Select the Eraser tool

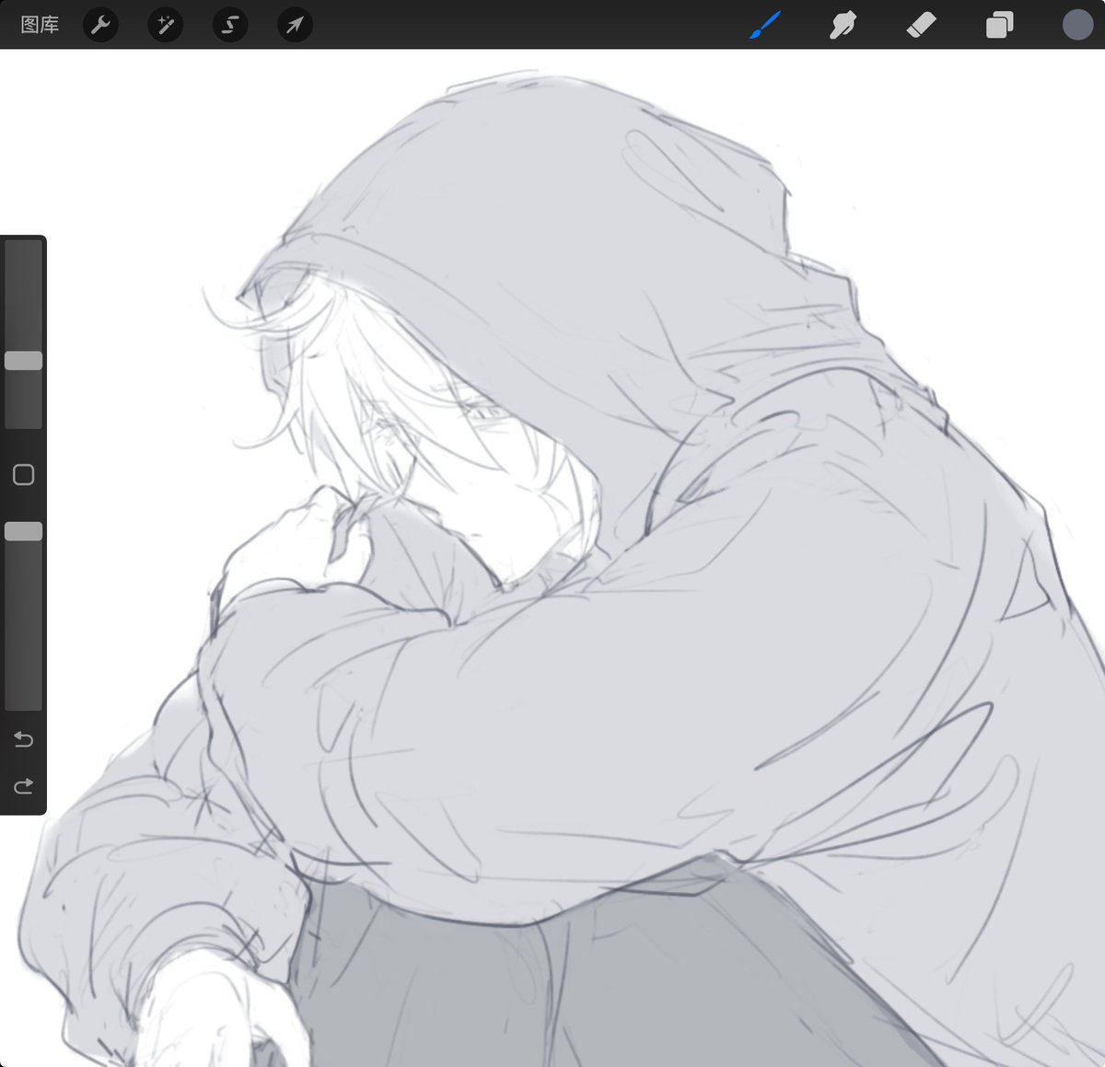921,25
